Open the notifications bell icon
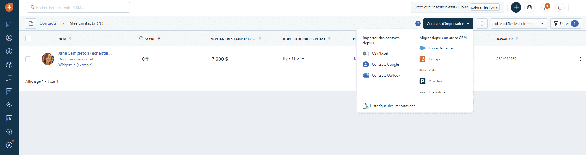The height and width of the screenshot is (155, 586). click(560, 8)
